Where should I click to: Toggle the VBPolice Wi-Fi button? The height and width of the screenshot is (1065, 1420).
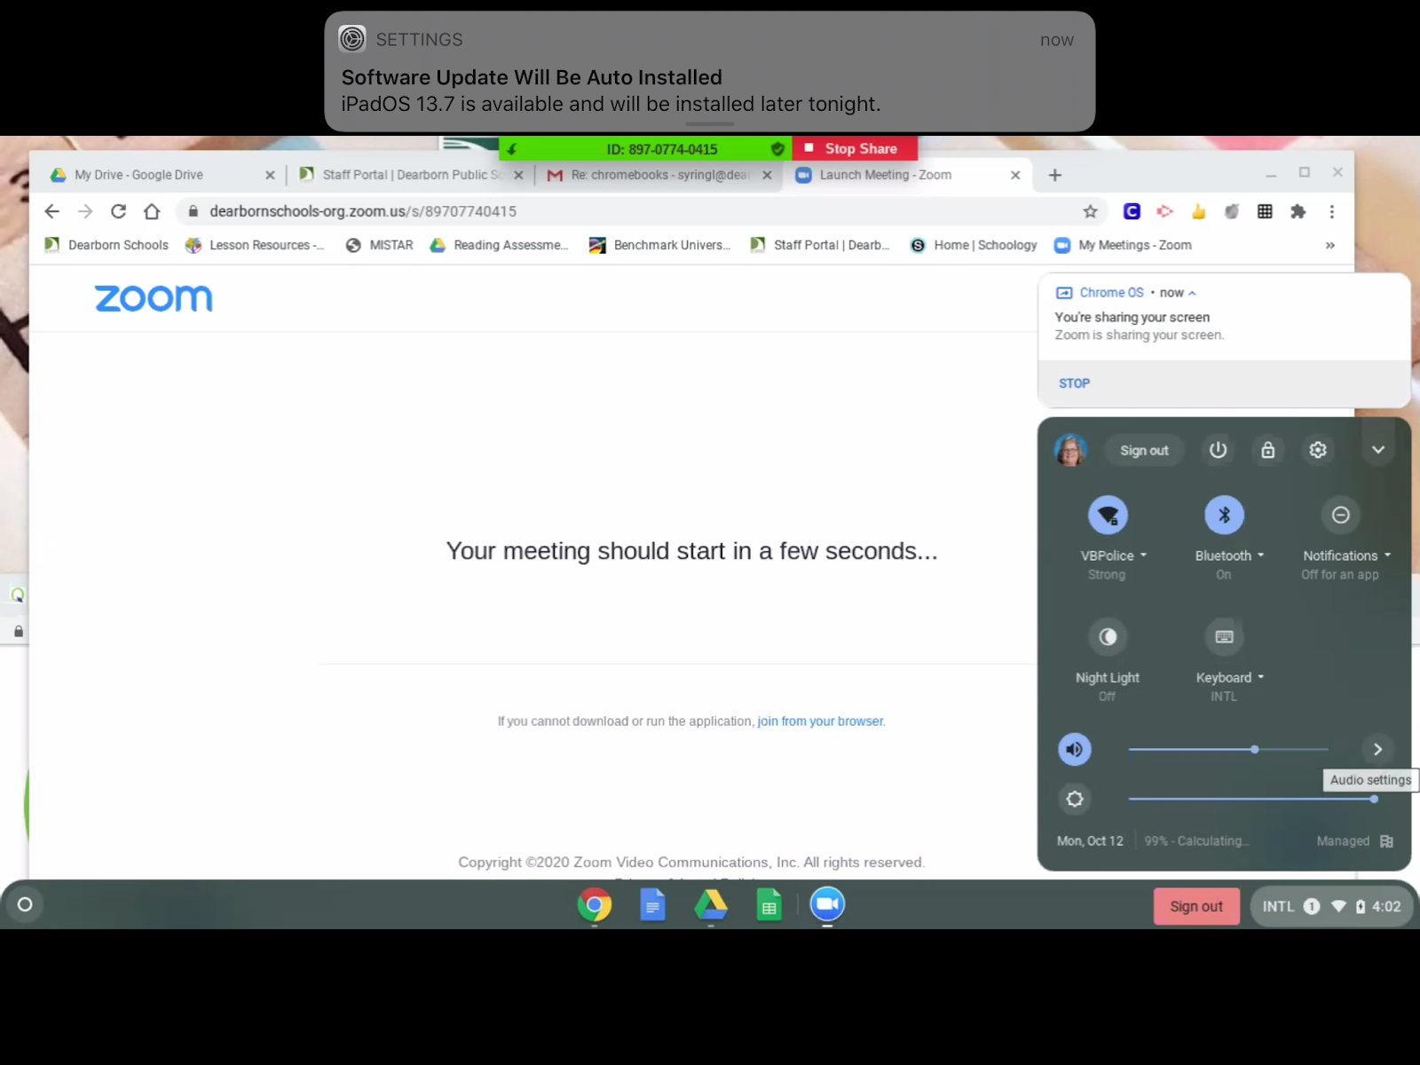click(1108, 515)
